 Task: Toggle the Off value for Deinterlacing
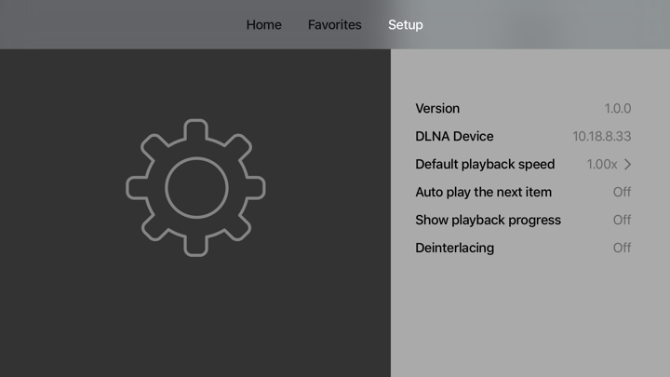(x=622, y=248)
